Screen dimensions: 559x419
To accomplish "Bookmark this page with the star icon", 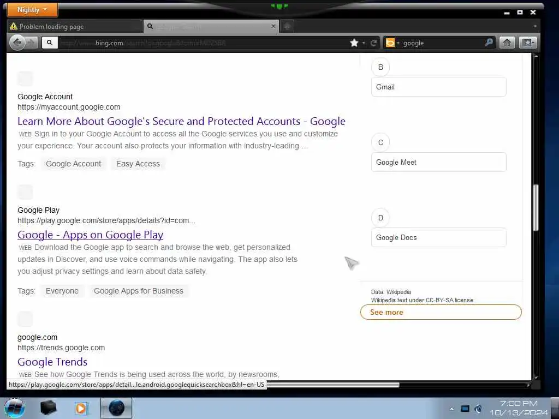I will 354,43.
